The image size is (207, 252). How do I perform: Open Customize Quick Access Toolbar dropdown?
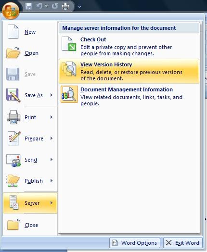[79, 6]
